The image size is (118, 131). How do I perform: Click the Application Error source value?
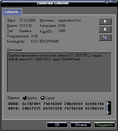(x=69, y=20)
